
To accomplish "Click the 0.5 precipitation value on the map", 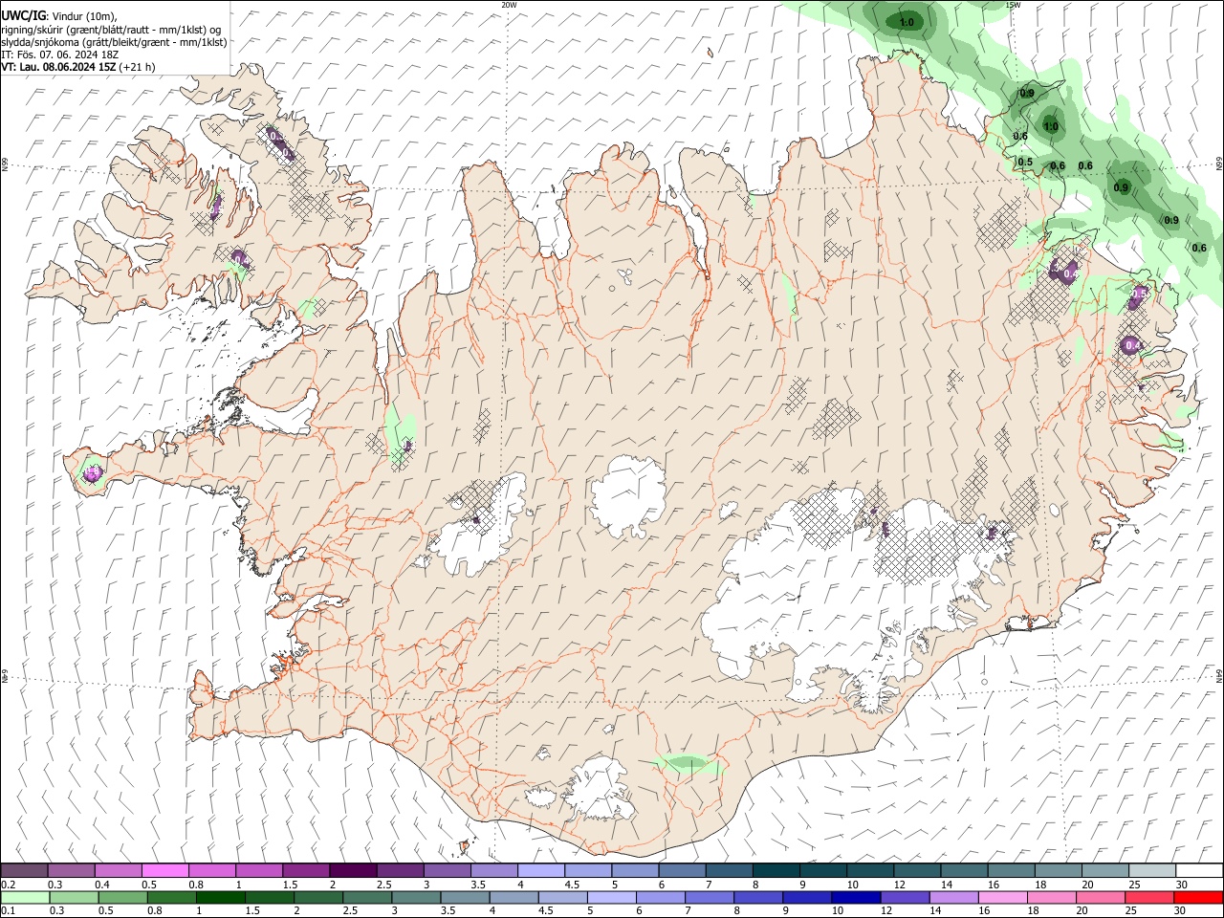I will click(x=1025, y=162).
